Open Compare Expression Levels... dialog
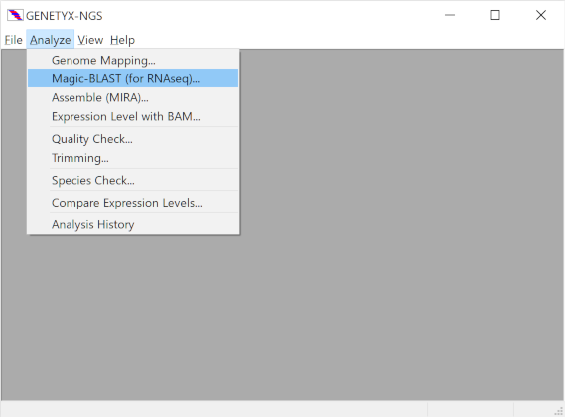The width and height of the screenshot is (565, 417). click(x=133, y=203)
